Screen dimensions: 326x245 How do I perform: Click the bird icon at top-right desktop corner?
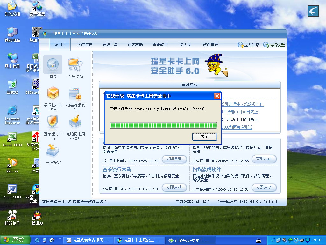[313, 11]
